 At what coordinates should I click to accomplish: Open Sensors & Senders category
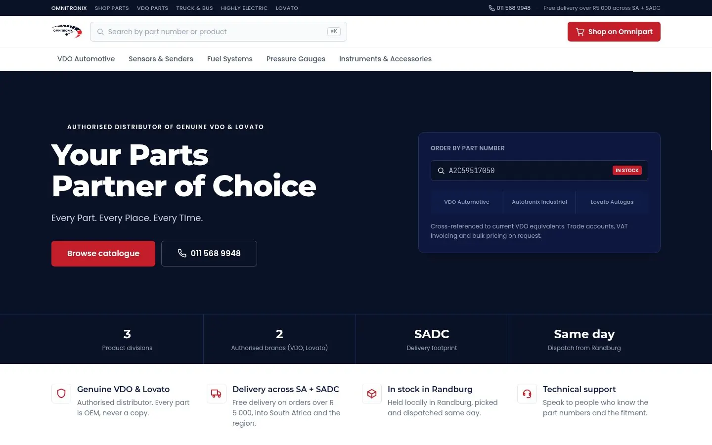161,59
